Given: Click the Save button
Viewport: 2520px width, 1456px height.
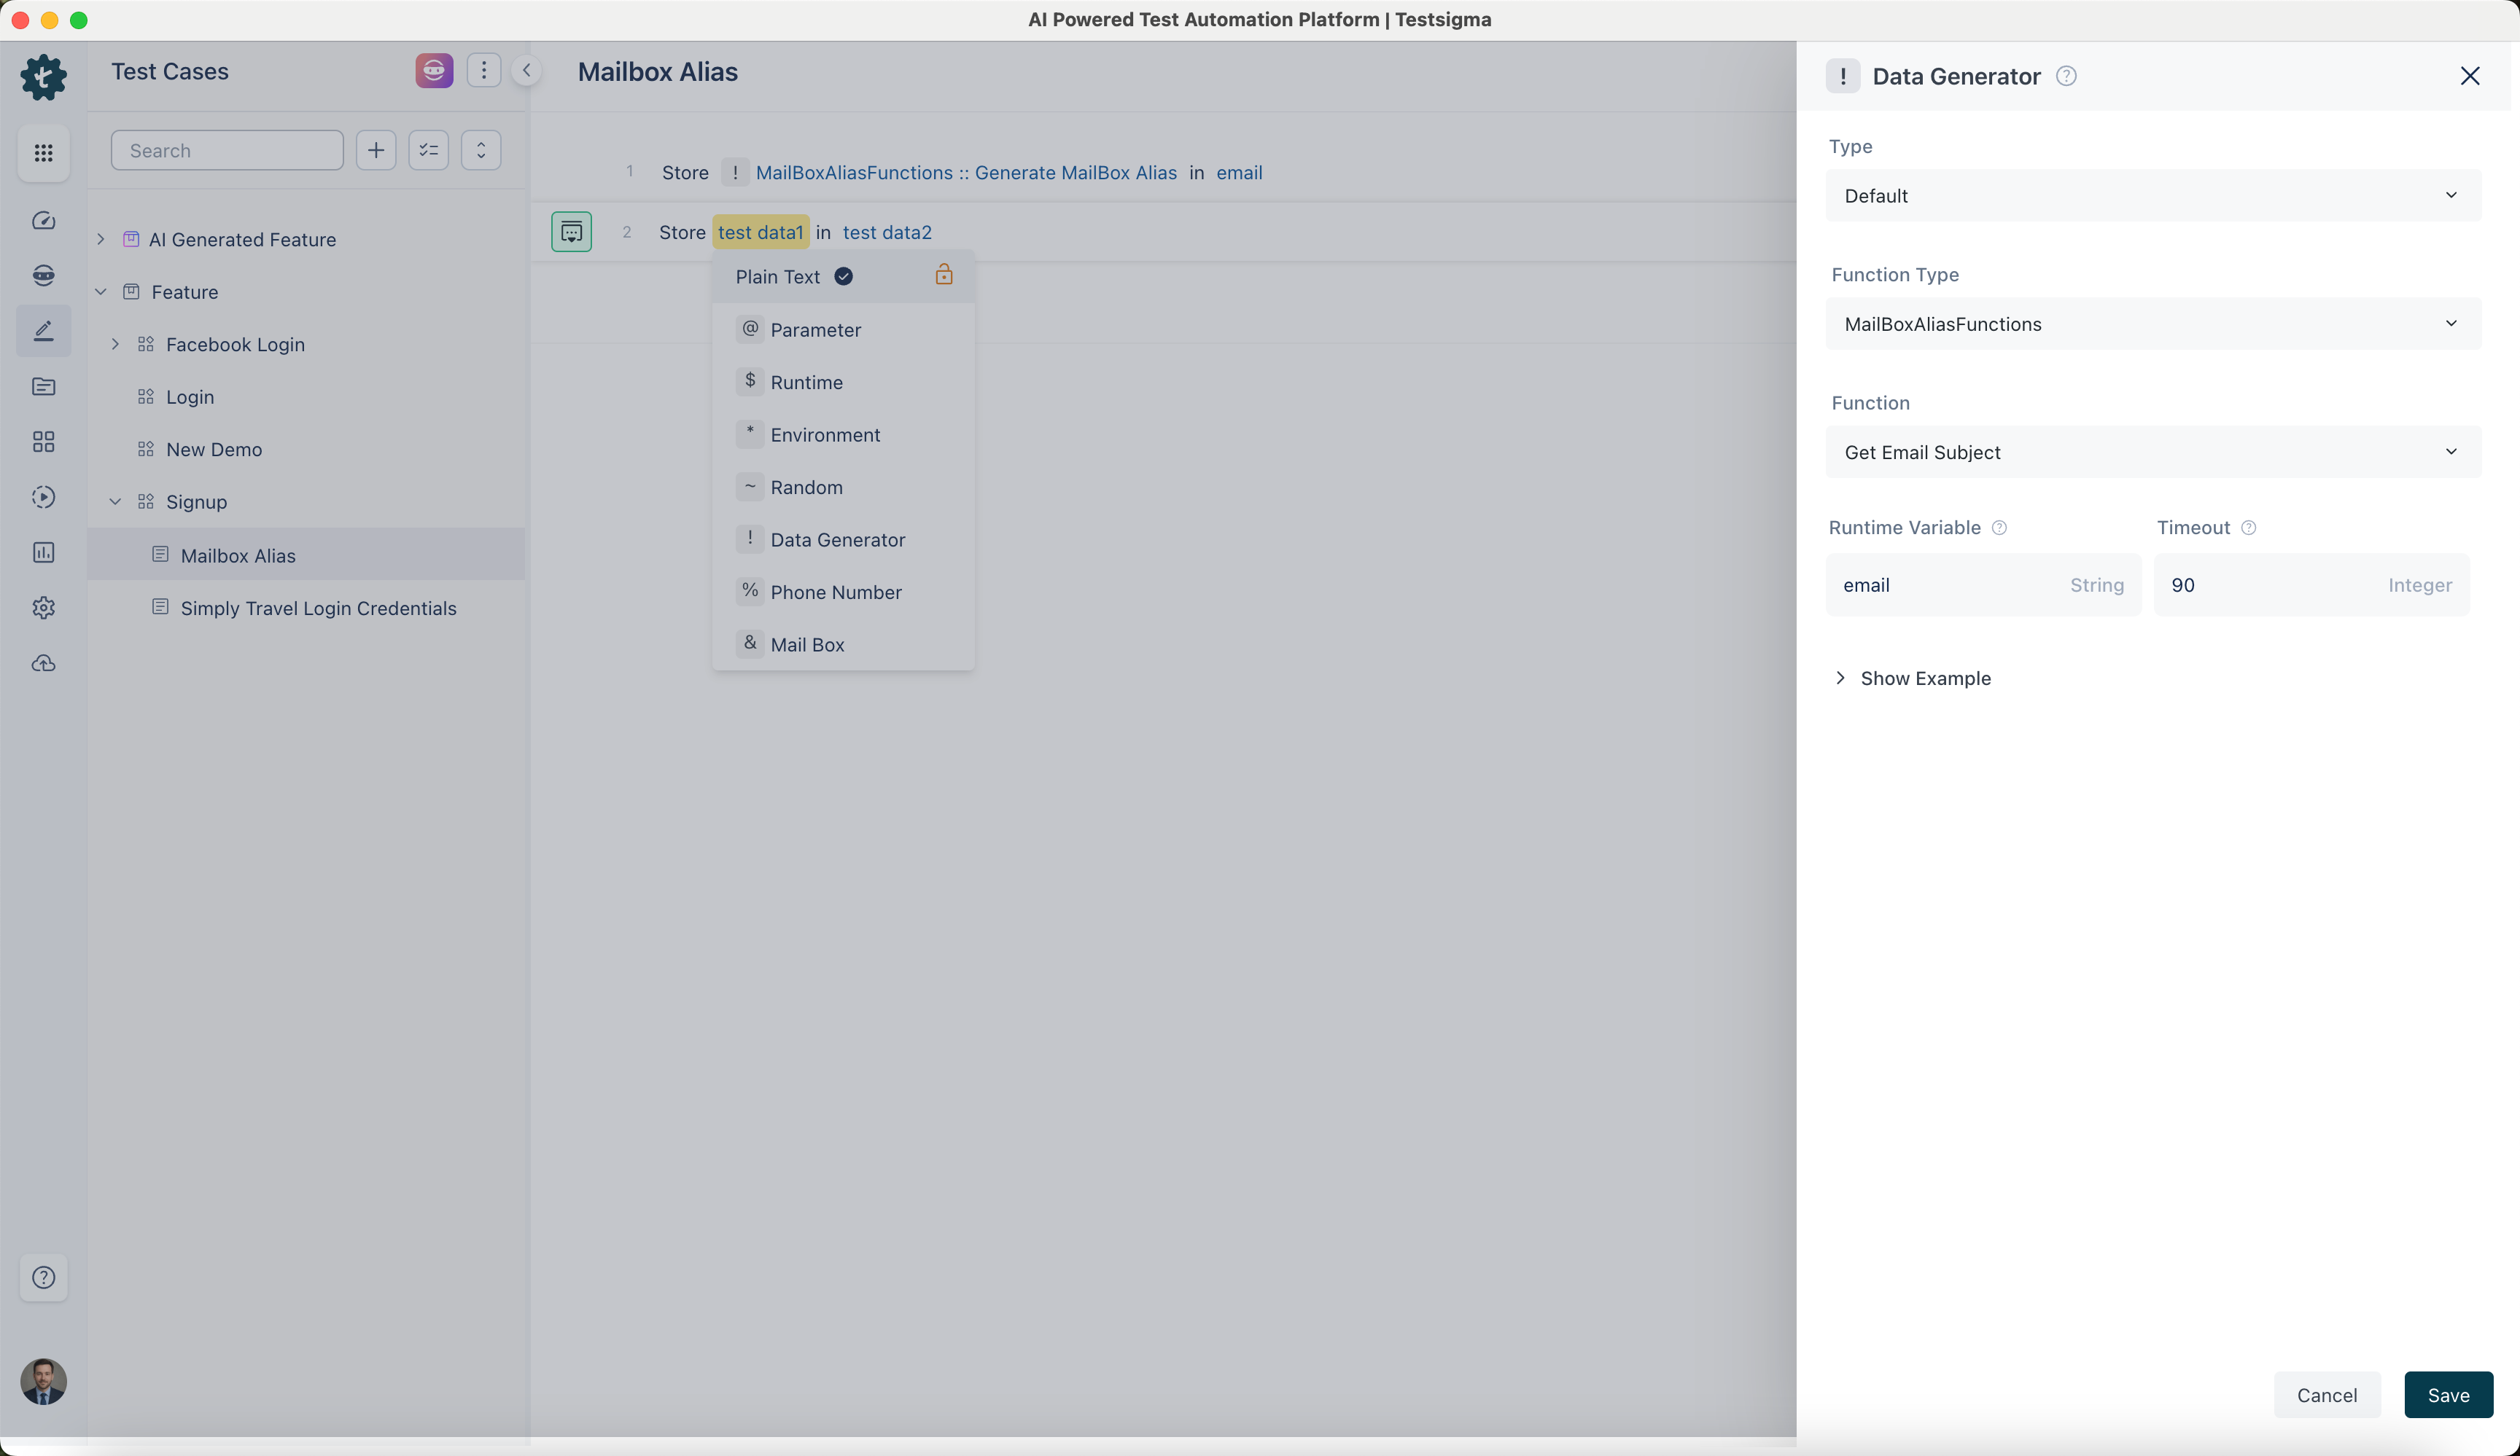Looking at the screenshot, I should click(2448, 1395).
